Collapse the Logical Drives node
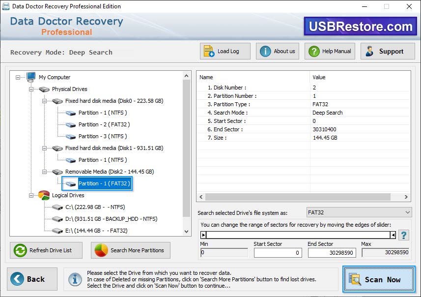The image size is (421, 297). (x=31, y=195)
